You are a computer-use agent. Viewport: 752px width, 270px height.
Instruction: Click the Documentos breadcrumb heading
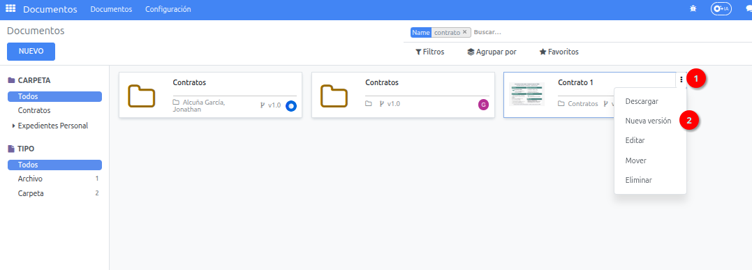36,31
